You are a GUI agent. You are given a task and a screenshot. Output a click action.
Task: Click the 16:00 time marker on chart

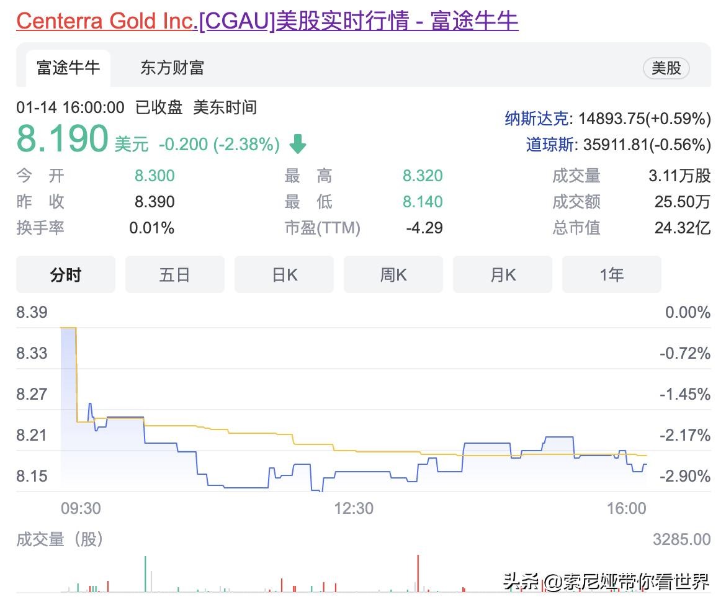tap(627, 509)
